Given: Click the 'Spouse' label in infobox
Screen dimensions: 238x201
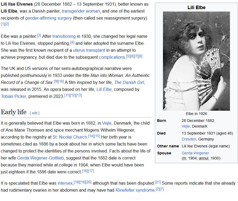Looking at the screenshot, I should (x=164, y=153).
